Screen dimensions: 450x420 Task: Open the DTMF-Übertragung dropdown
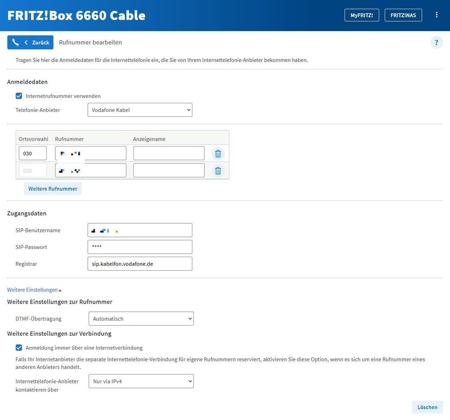tap(141, 319)
